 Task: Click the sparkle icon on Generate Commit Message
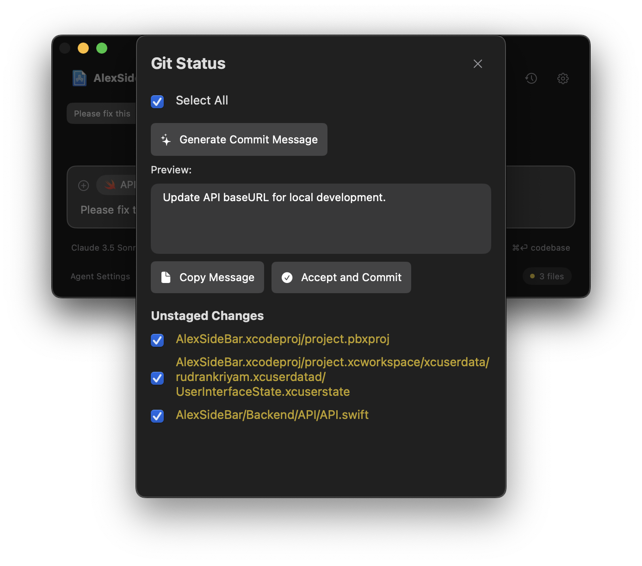point(165,139)
